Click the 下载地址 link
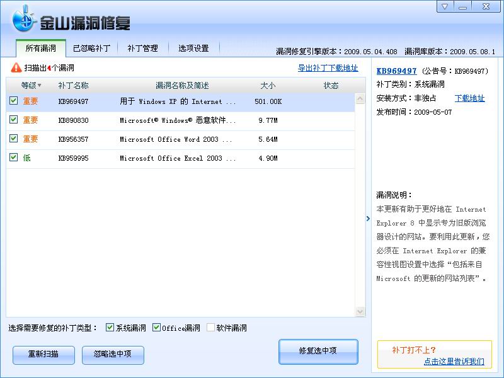 (469, 98)
